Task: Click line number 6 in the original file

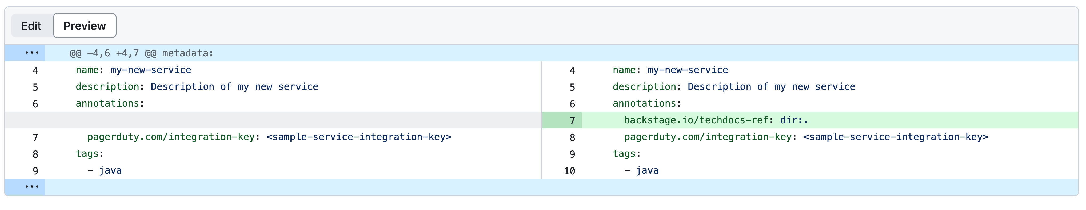Action: point(35,104)
